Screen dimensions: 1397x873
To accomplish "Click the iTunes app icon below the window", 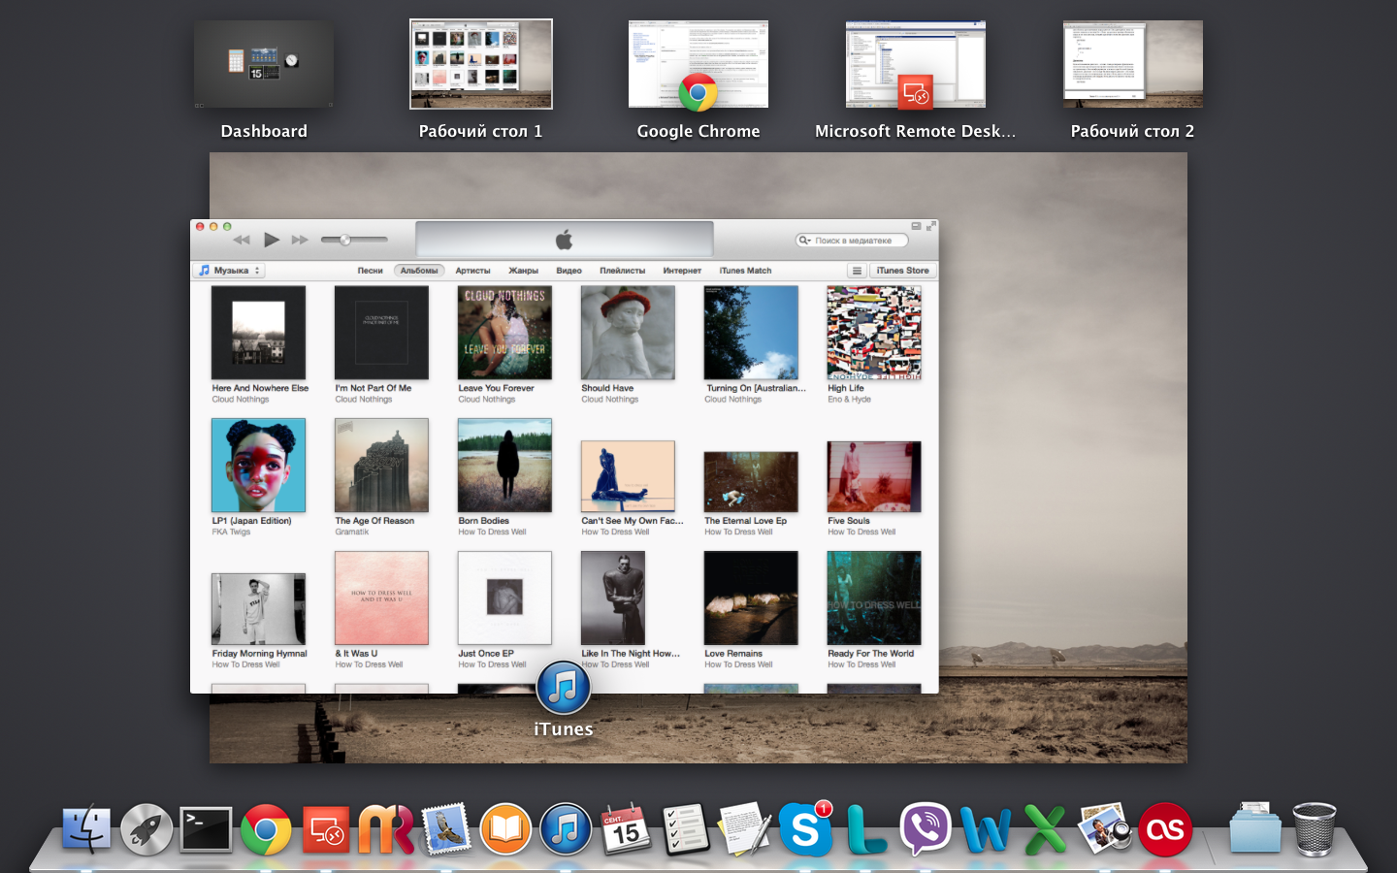I will coord(563,688).
